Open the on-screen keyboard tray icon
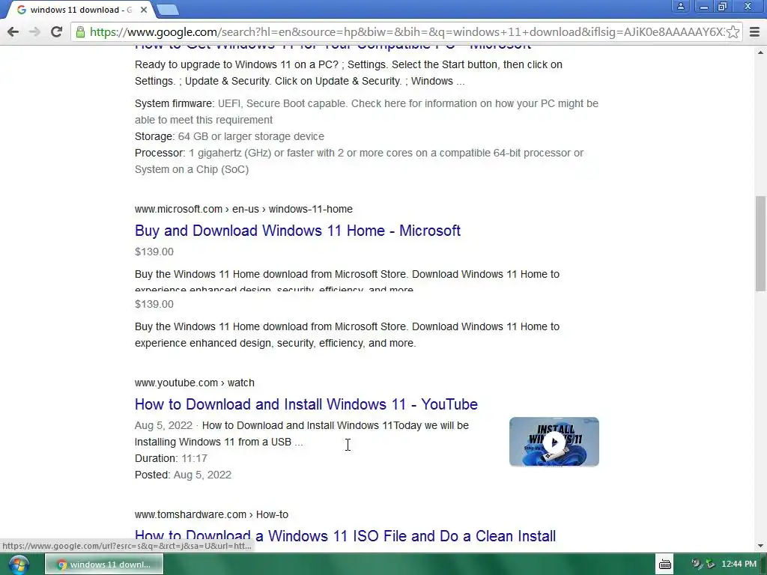Viewport: 767px width, 575px height. pyautogui.click(x=665, y=565)
